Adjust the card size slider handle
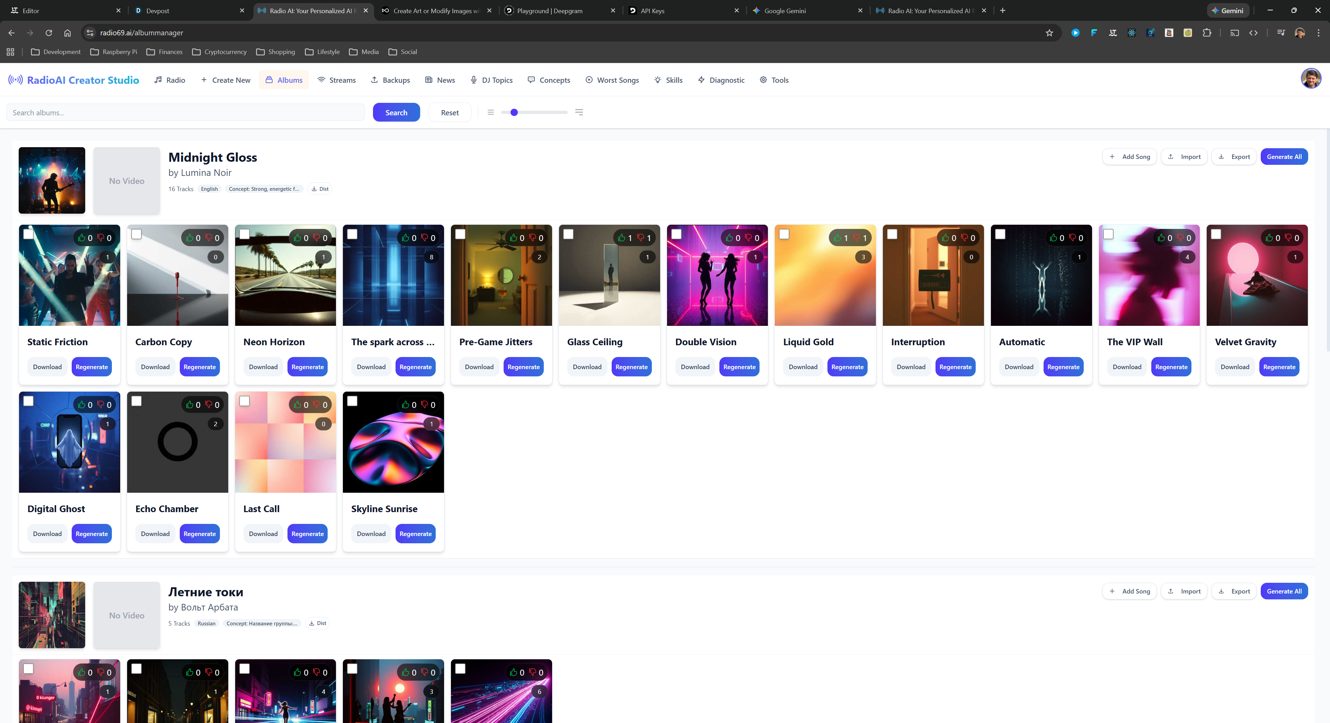The image size is (1330, 723). click(x=514, y=113)
